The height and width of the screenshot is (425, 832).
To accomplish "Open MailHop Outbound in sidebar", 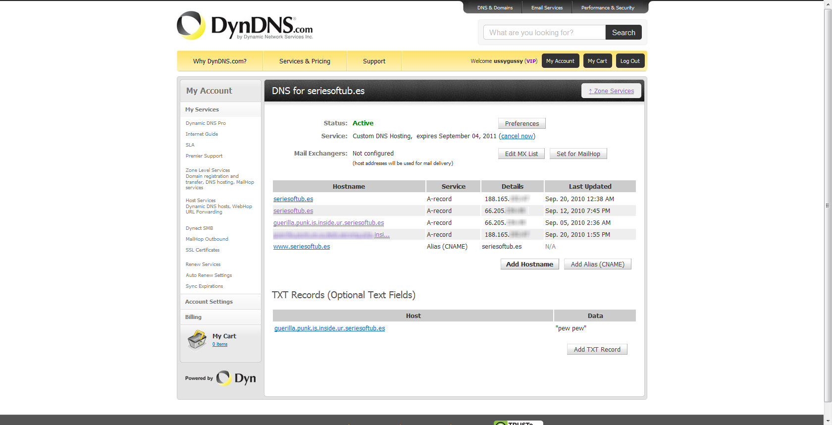I will [207, 239].
